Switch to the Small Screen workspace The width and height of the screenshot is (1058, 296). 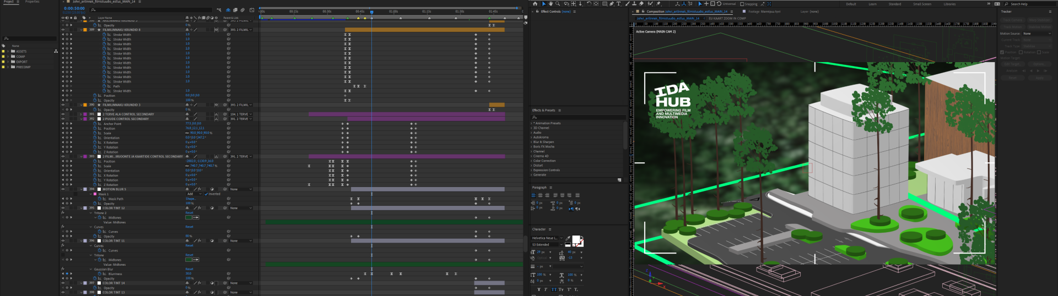[x=922, y=4]
